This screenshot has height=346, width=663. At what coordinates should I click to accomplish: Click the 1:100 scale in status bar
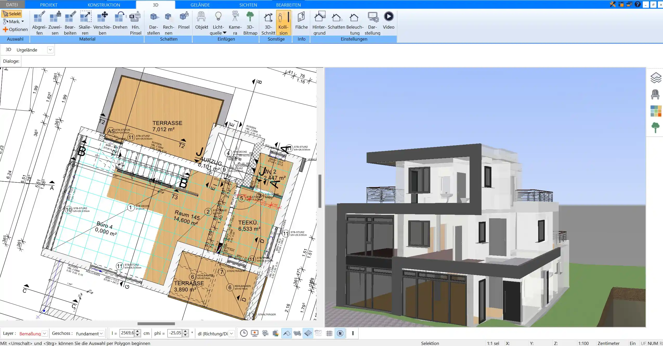tap(583, 343)
